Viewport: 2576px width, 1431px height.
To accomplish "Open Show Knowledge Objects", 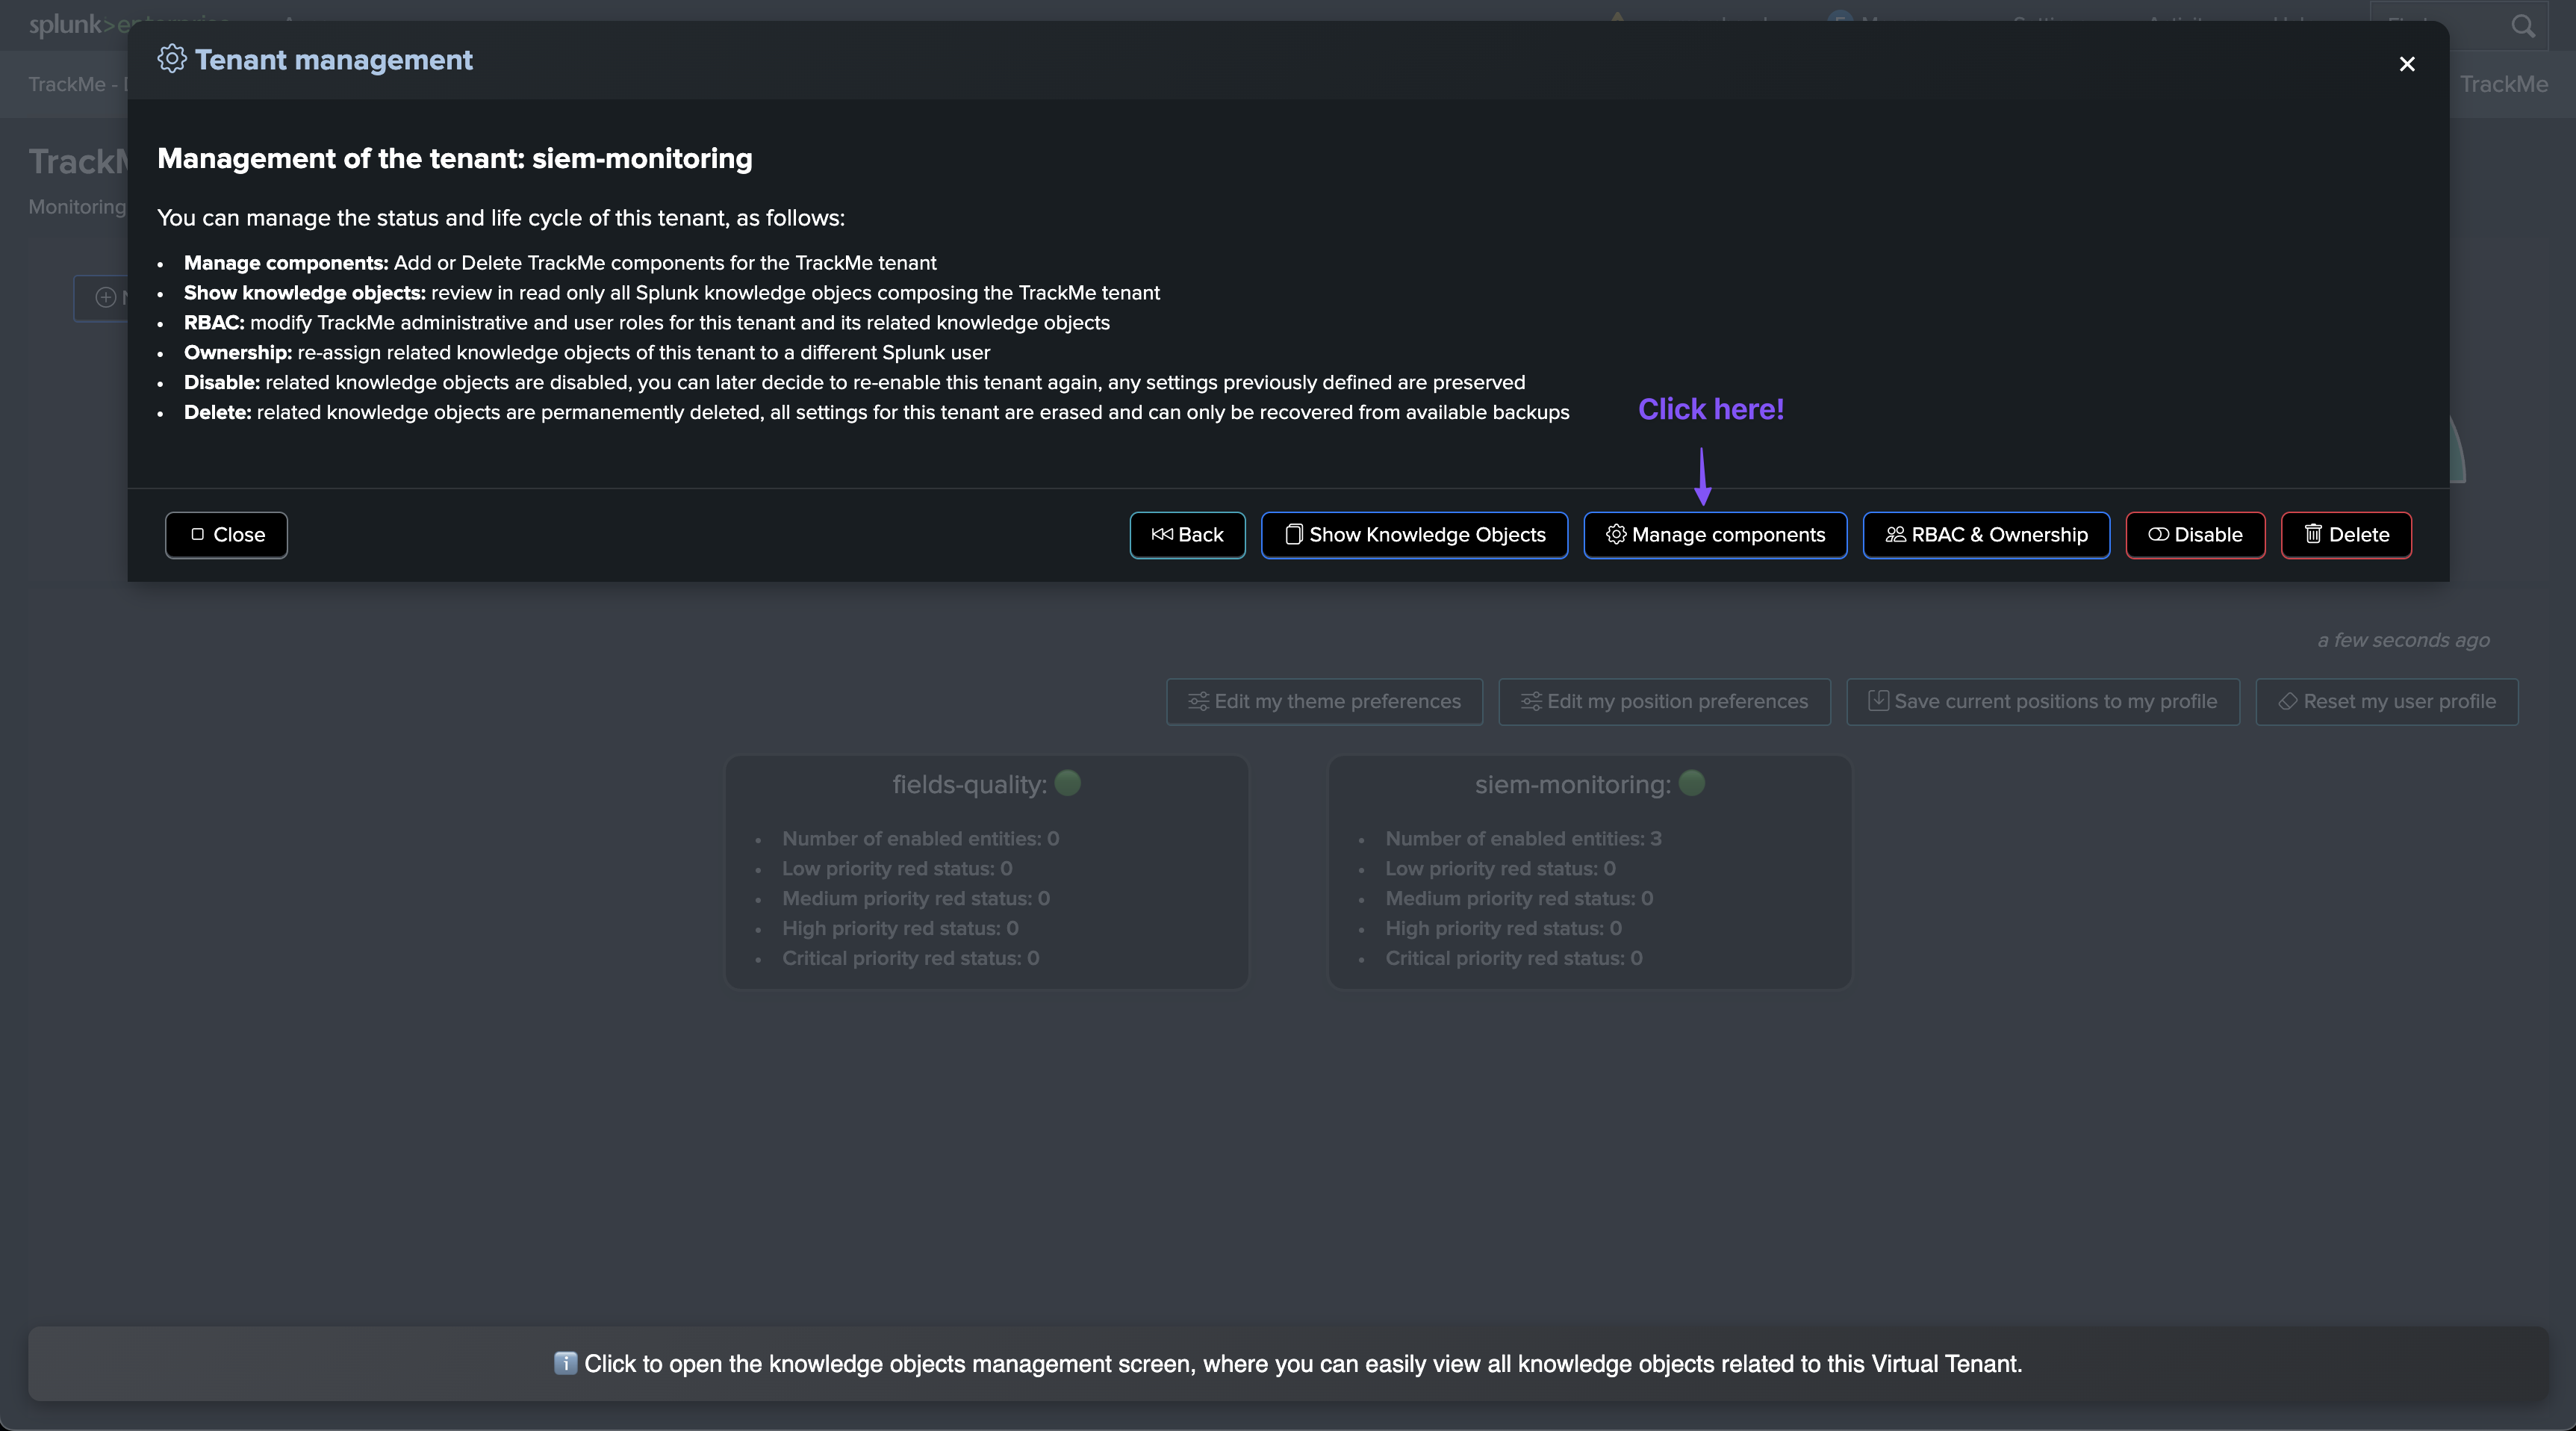I will point(1414,535).
